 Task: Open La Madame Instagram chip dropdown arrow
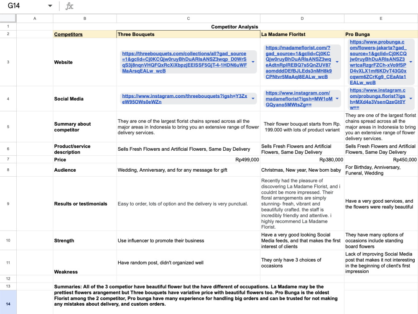point(337,98)
